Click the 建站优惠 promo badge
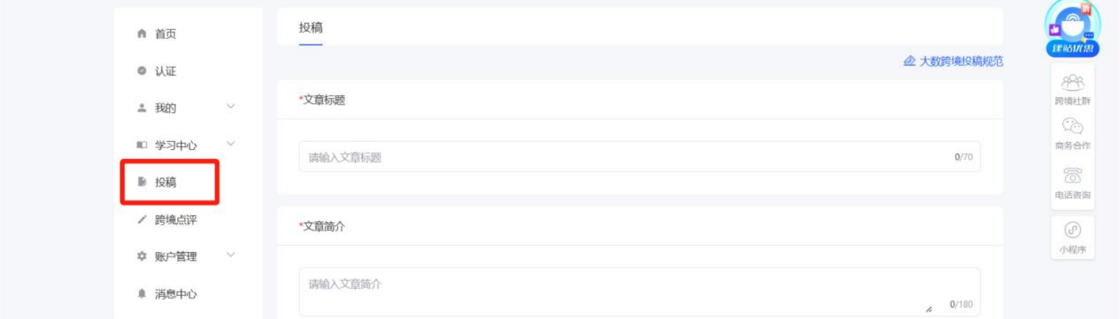1120x319 pixels. coord(1072,29)
